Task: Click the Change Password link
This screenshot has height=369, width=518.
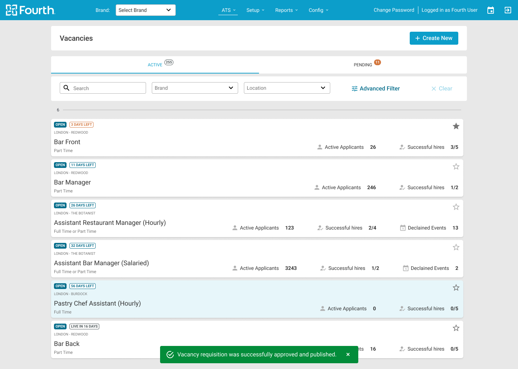Action: (394, 10)
